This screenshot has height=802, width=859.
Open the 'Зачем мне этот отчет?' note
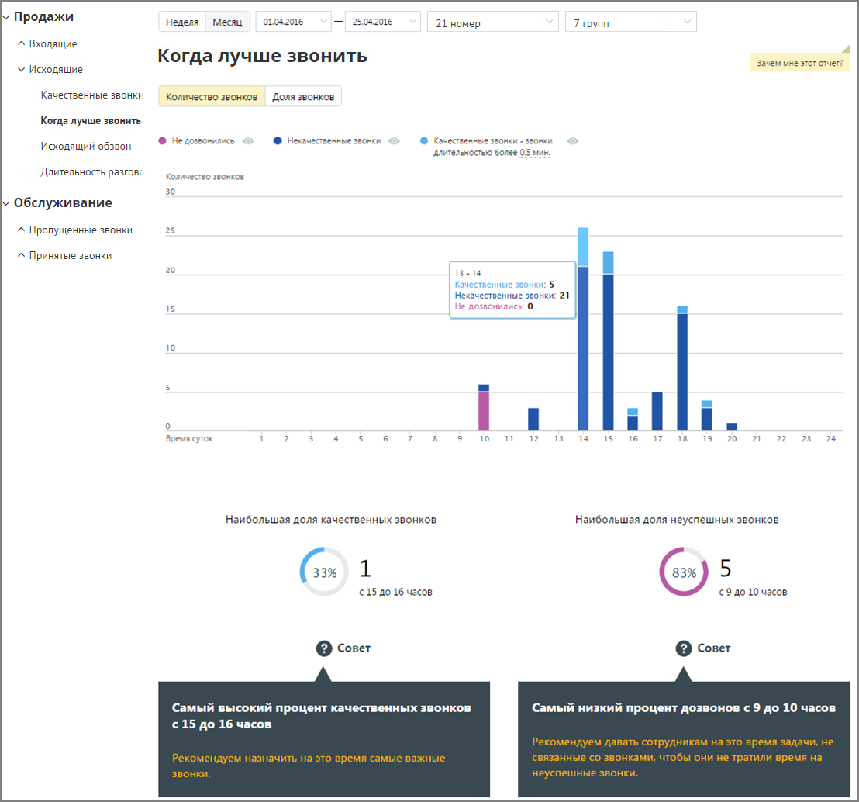click(x=800, y=63)
